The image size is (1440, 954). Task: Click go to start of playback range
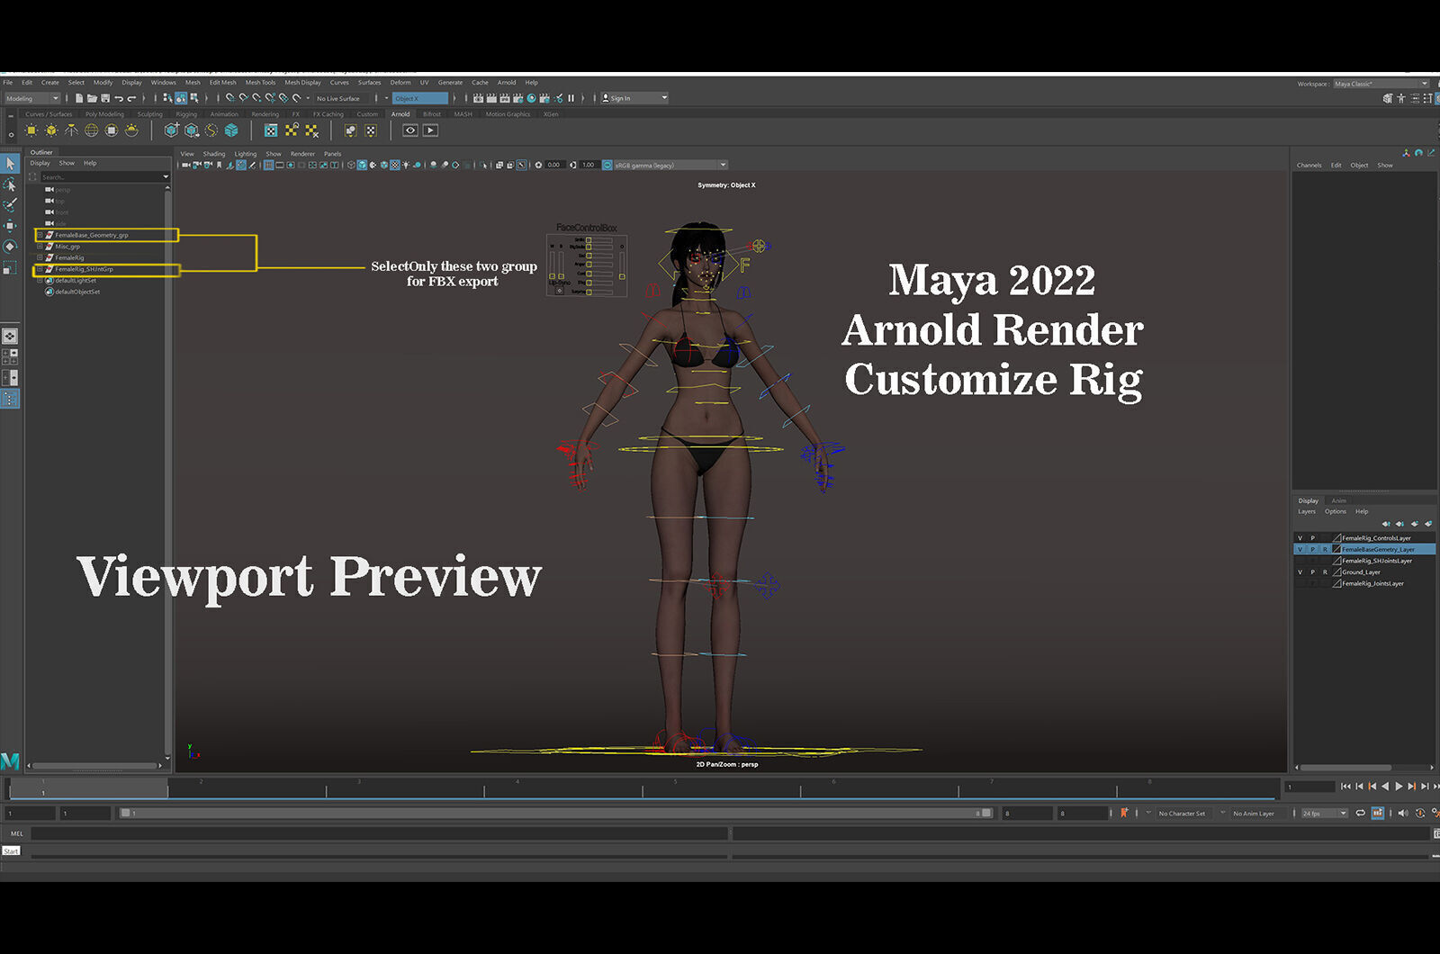1345,786
